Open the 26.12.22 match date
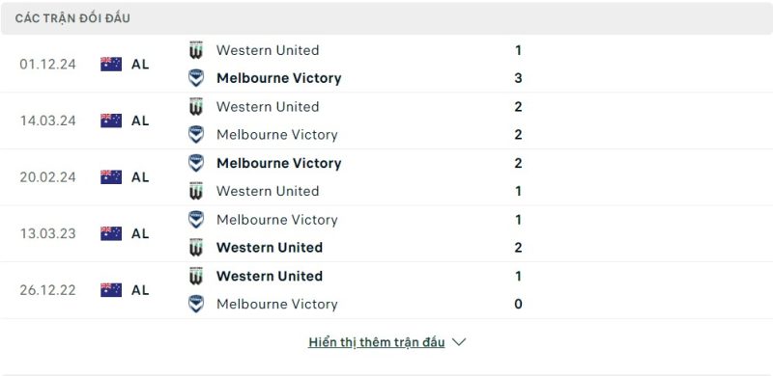This screenshot has width=773, height=376. click(47, 290)
